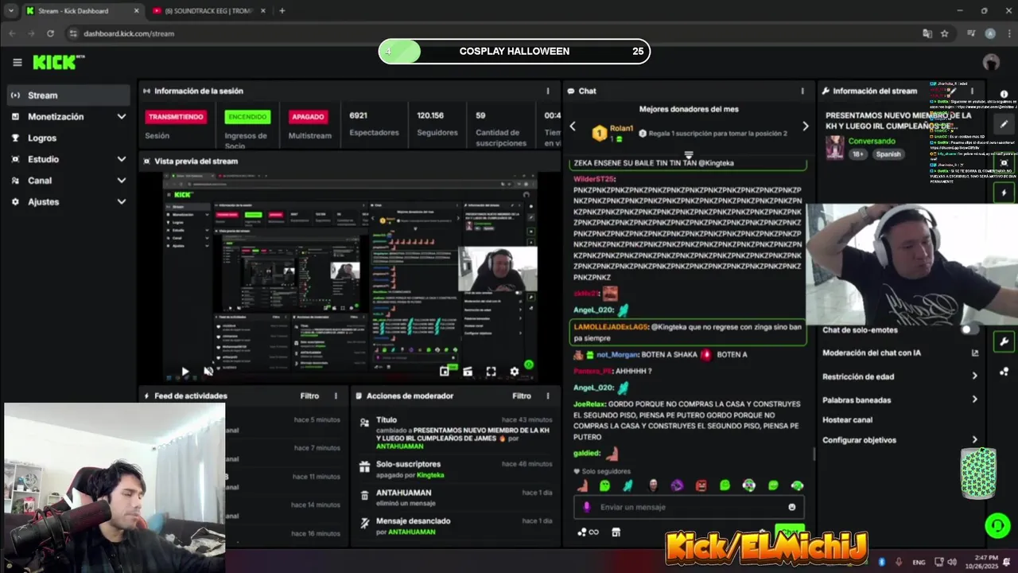This screenshot has height=573, width=1018.
Task: Click the green Chat send button
Action: tap(789, 531)
